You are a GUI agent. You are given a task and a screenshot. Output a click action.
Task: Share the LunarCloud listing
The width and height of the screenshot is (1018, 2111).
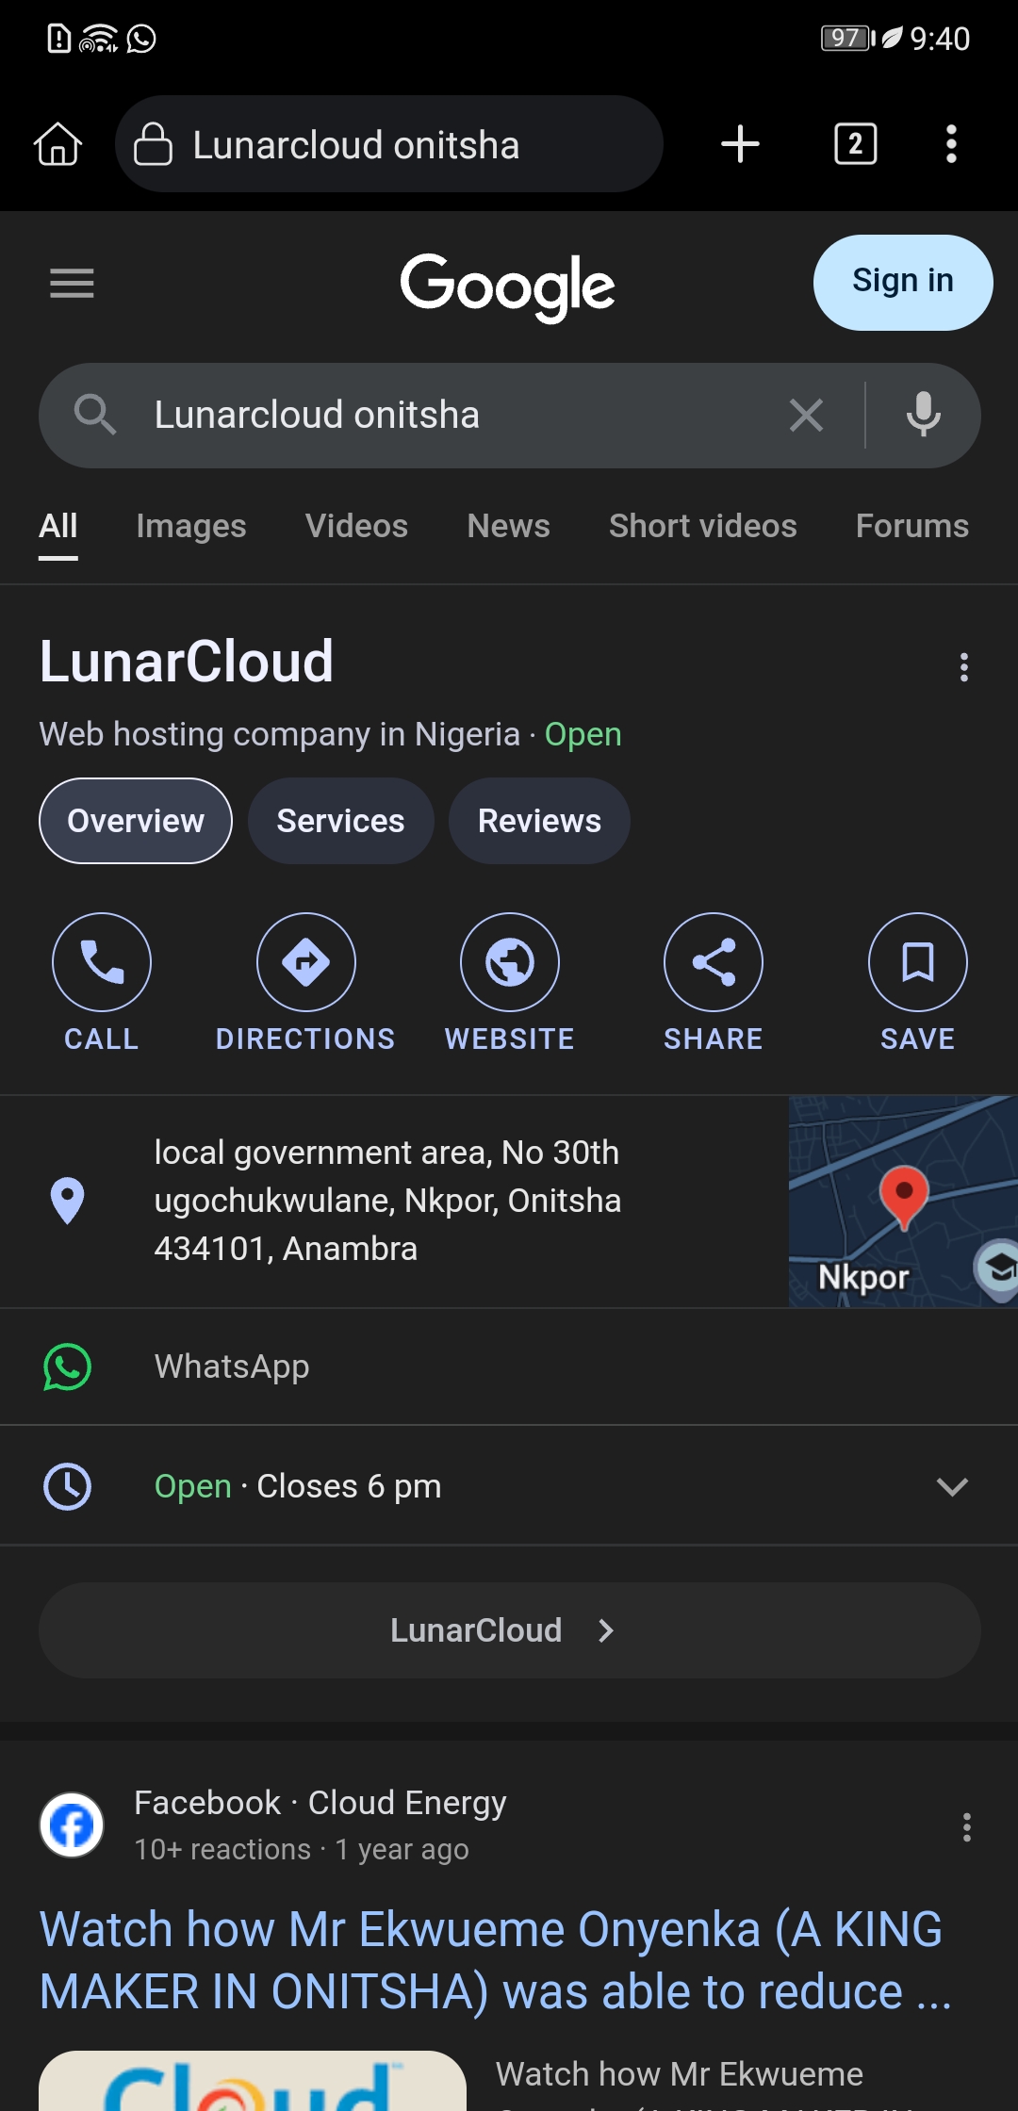click(x=714, y=962)
